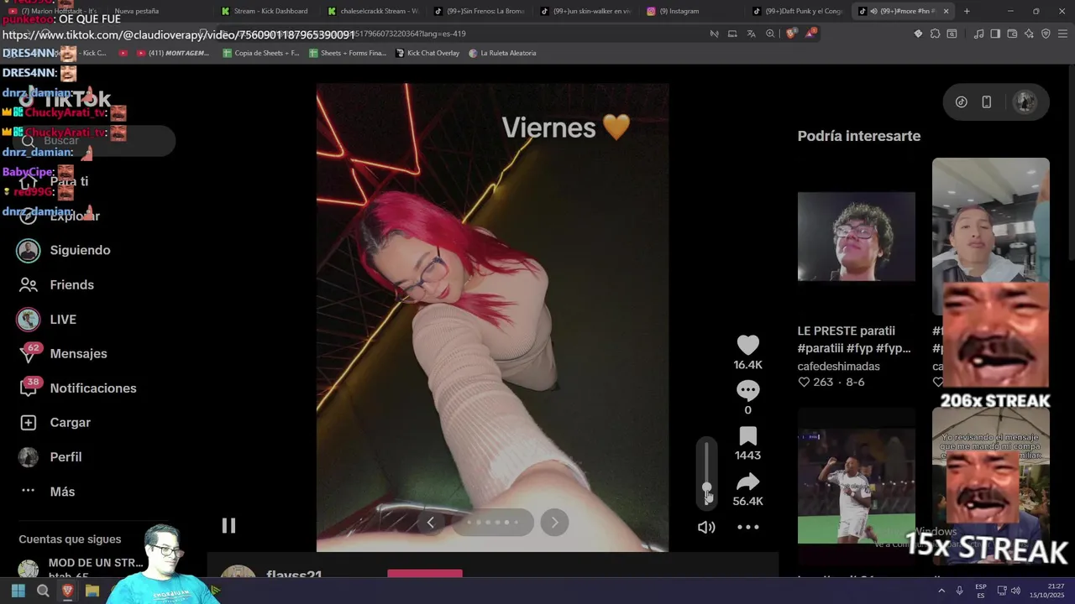The image size is (1075, 604).
Task: Open Mensajes with 62 badge
Action: tap(78, 353)
